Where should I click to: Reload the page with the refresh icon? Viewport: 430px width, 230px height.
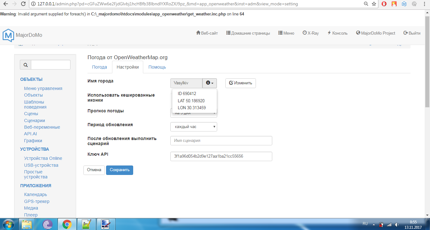pyautogui.click(x=23, y=4)
